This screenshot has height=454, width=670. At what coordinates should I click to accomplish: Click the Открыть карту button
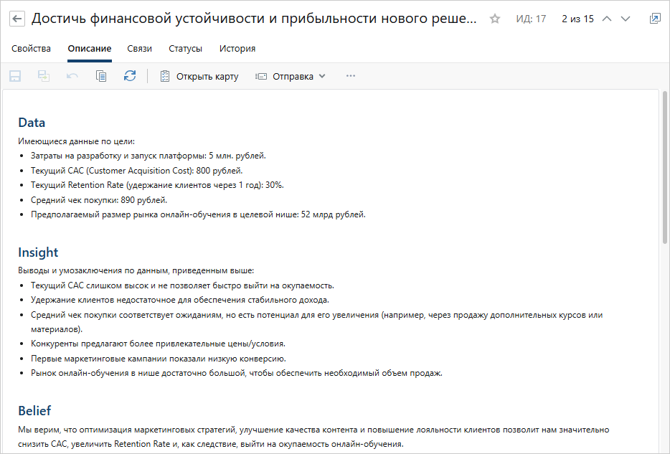click(199, 76)
